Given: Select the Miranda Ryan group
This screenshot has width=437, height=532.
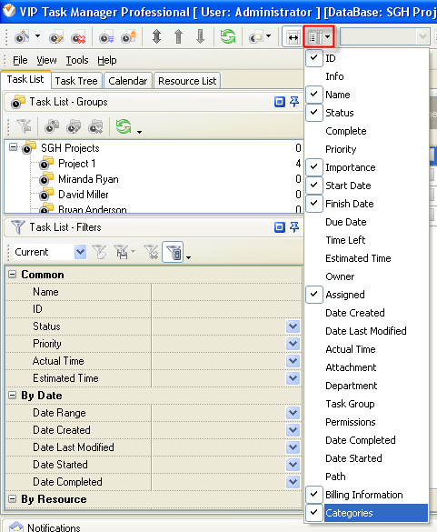Looking at the screenshot, I should (88, 179).
